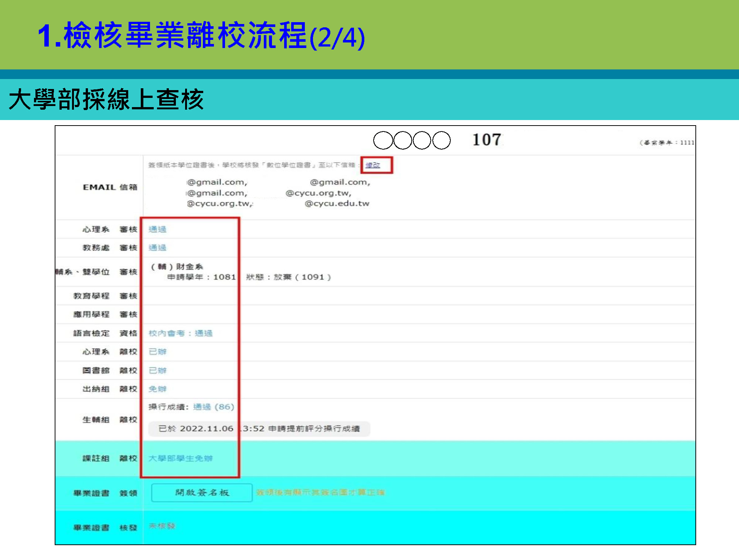
Task: Click the @cycu.edu.tw email address
Action: [x=337, y=204]
